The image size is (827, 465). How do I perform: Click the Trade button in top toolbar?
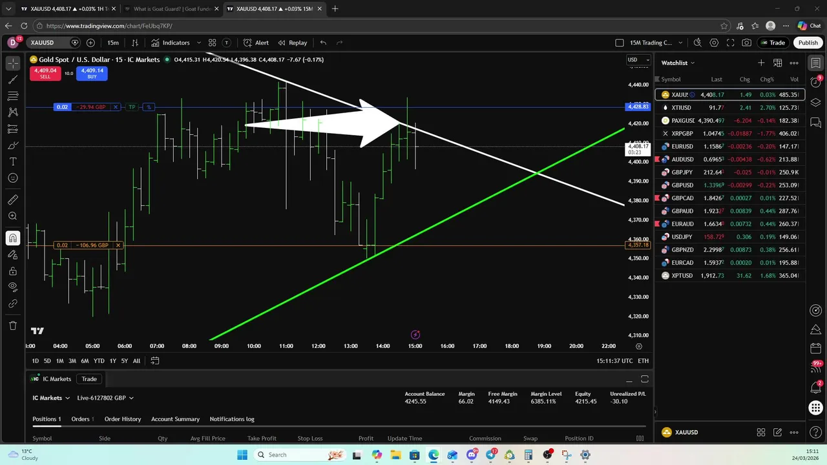(x=772, y=43)
